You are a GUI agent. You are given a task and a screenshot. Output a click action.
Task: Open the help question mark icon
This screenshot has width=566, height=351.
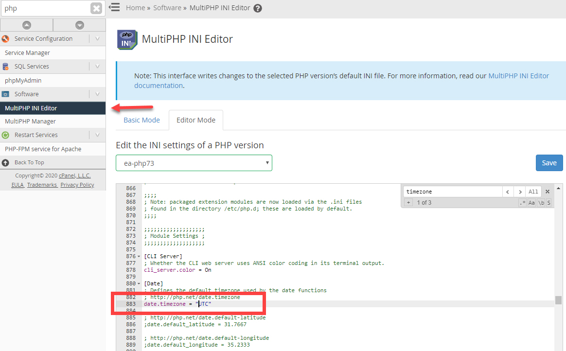257,8
